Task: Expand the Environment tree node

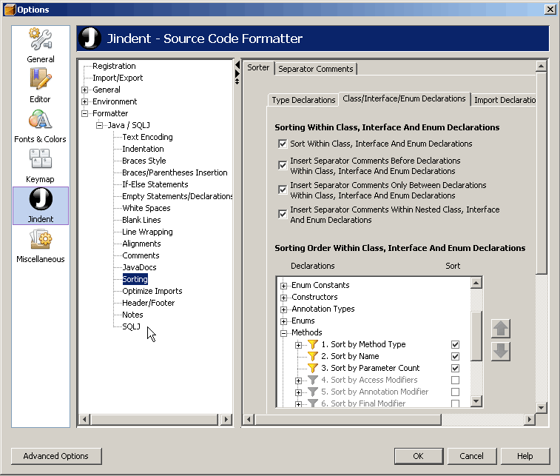Action: [85, 101]
